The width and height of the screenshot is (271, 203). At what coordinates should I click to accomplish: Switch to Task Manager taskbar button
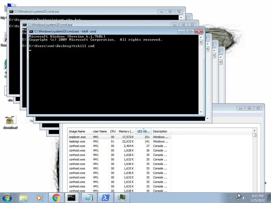(122, 198)
